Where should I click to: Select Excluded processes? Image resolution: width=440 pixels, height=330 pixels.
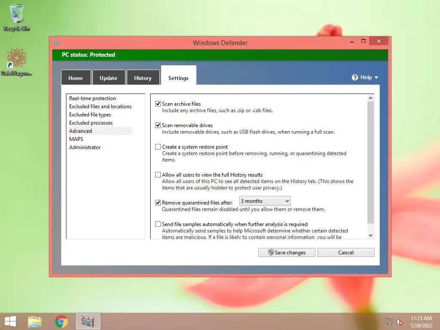91,122
